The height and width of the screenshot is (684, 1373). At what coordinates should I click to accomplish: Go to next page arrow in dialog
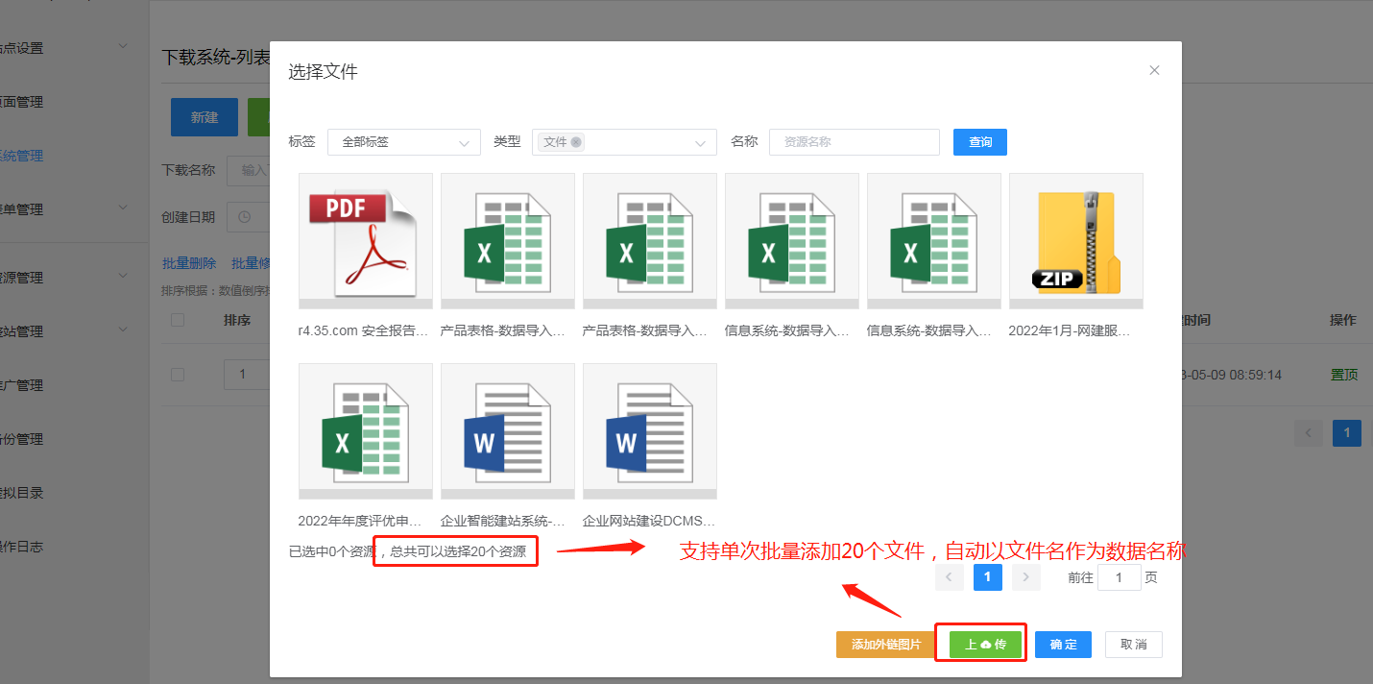[1025, 576]
